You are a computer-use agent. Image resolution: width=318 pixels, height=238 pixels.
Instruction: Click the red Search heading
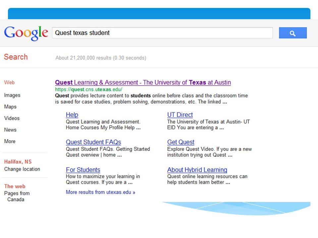[16, 57]
